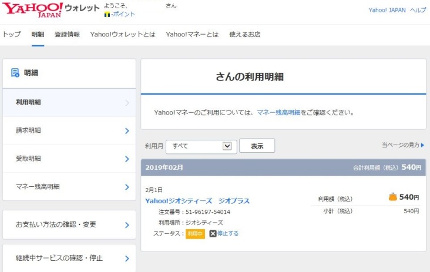430x272 pixels.
Task: Click chevron next to マネー残高明細
Action: (x=127, y=187)
